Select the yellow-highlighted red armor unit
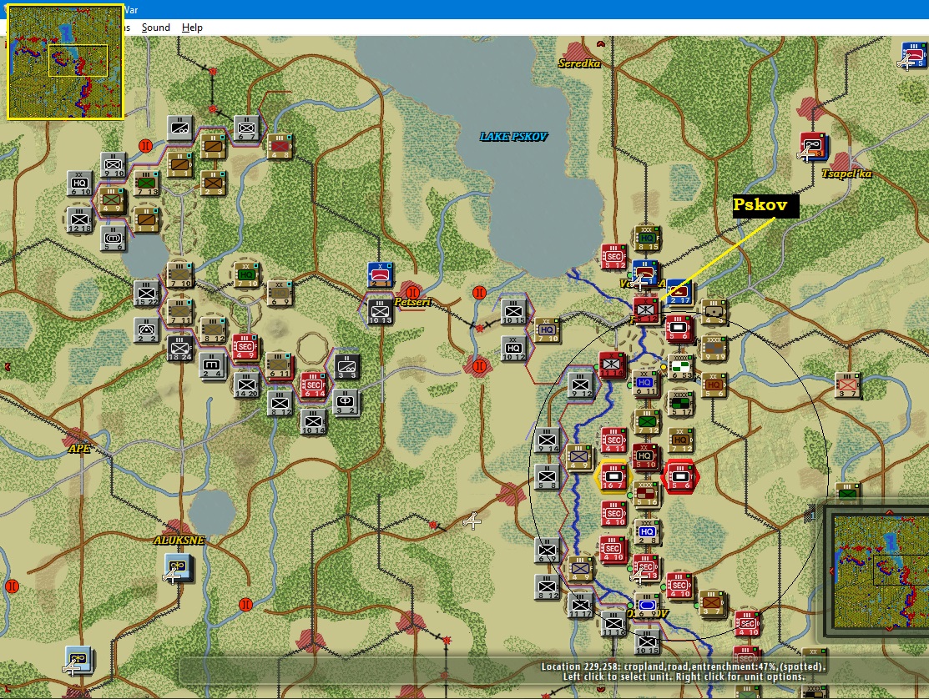This screenshot has height=699, width=929. [613, 475]
